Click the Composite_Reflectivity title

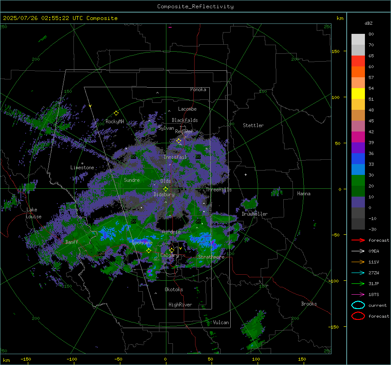pyautogui.click(x=195, y=7)
